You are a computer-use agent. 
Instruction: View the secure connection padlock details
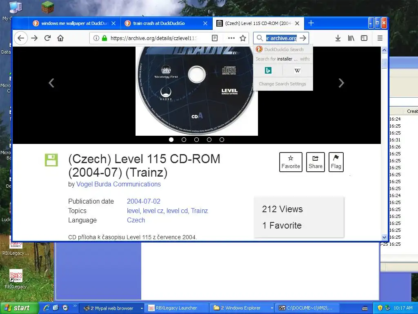click(104, 38)
